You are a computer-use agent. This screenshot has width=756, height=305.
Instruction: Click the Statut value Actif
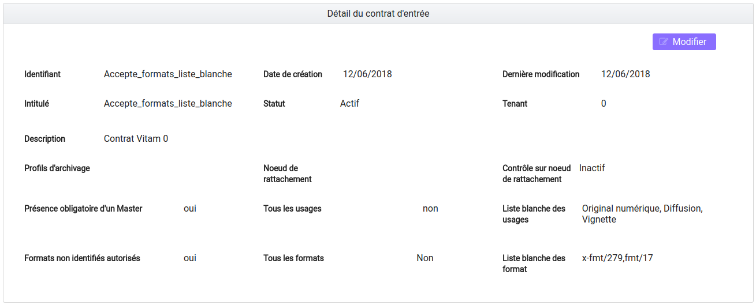(349, 104)
